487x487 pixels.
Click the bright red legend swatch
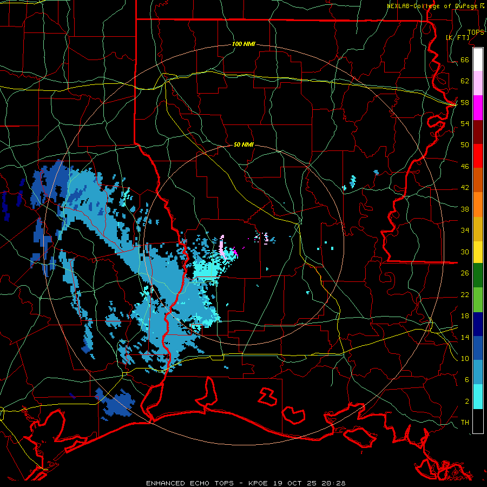(478, 156)
